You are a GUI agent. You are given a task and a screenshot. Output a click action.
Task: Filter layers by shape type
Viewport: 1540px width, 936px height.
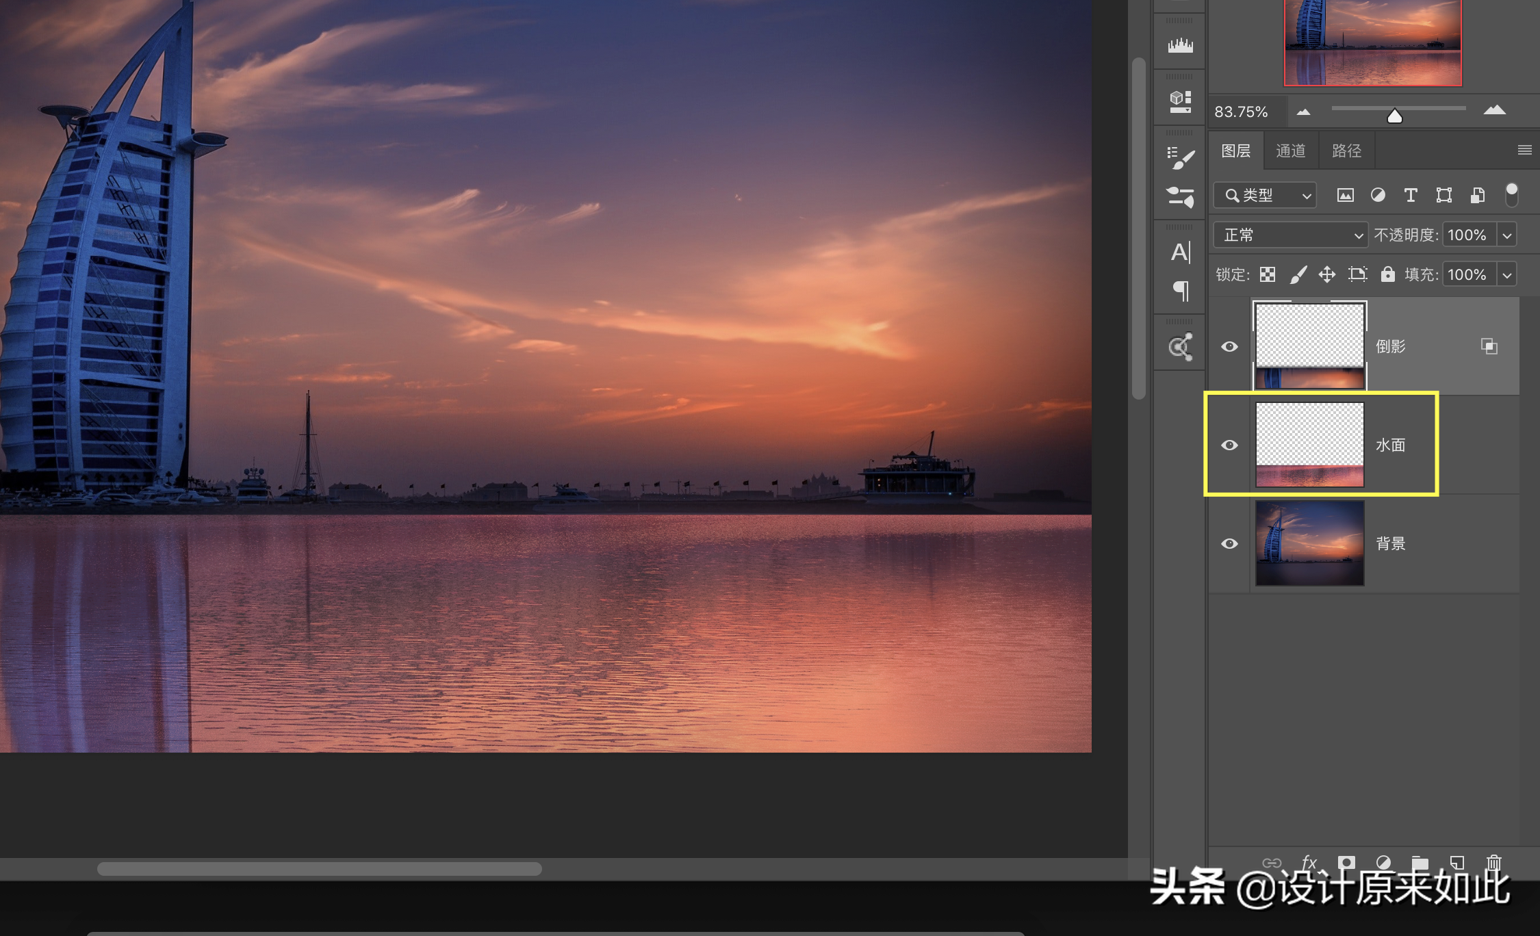pyautogui.click(x=1444, y=196)
